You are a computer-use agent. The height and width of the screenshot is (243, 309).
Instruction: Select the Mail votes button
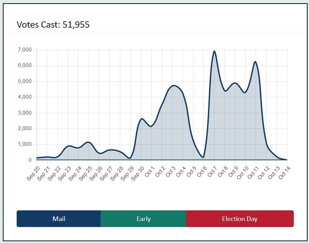click(59, 219)
